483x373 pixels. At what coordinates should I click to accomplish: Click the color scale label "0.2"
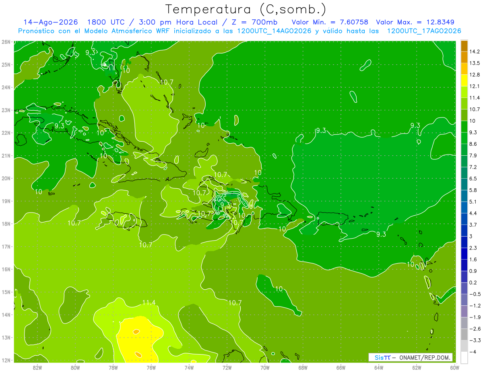(474, 282)
